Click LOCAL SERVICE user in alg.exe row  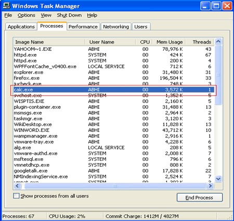tap(106, 148)
